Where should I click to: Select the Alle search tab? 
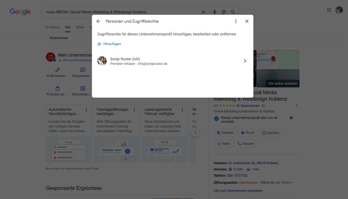pyautogui.click(x=68, y=27)
